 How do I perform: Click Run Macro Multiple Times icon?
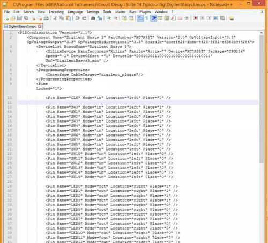215,18
